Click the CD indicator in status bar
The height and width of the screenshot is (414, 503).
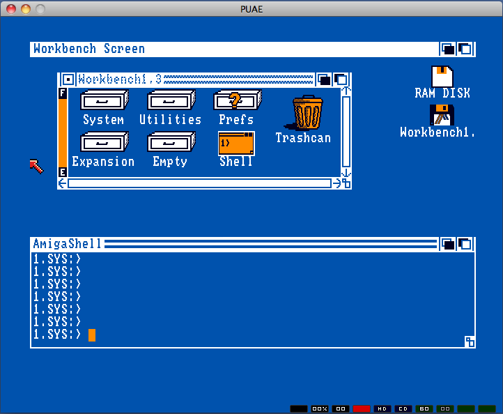403,408
